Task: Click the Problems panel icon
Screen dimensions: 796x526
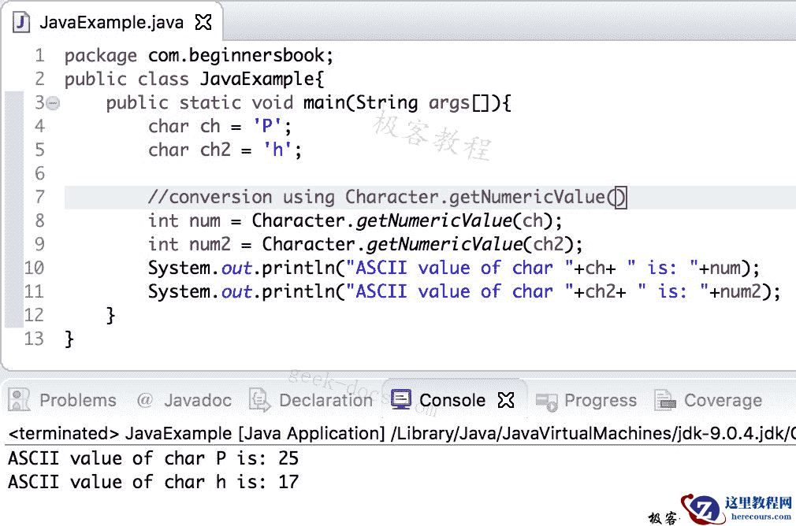Action: pos(17,400)
